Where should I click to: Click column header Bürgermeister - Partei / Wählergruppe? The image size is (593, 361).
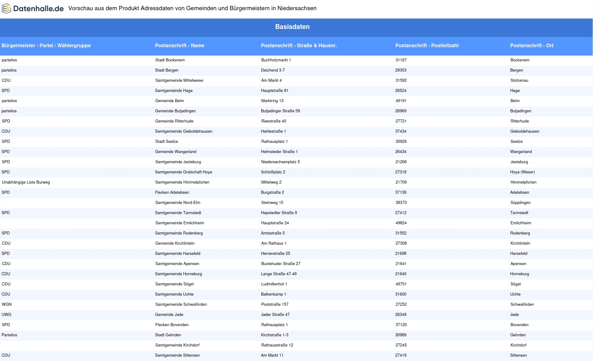click(x=46, y=45)
